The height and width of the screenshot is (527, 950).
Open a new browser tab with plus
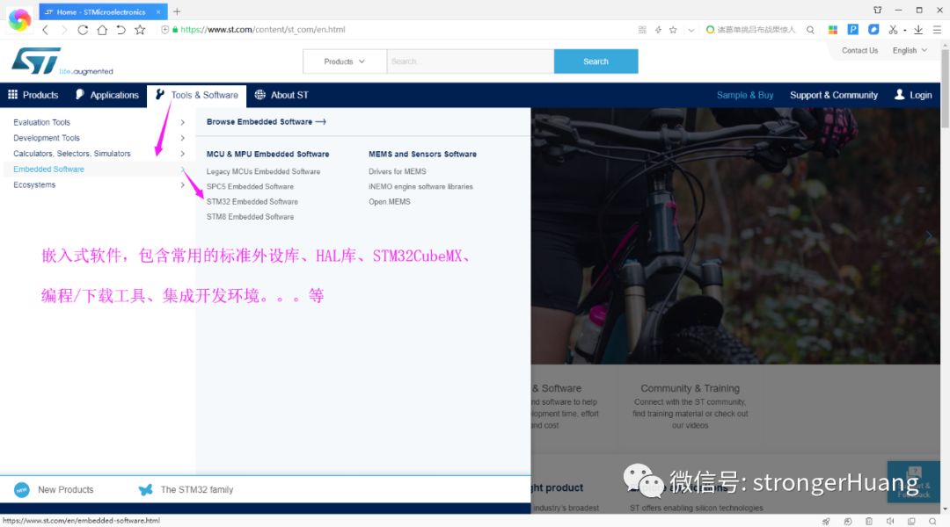click(177, 11)
